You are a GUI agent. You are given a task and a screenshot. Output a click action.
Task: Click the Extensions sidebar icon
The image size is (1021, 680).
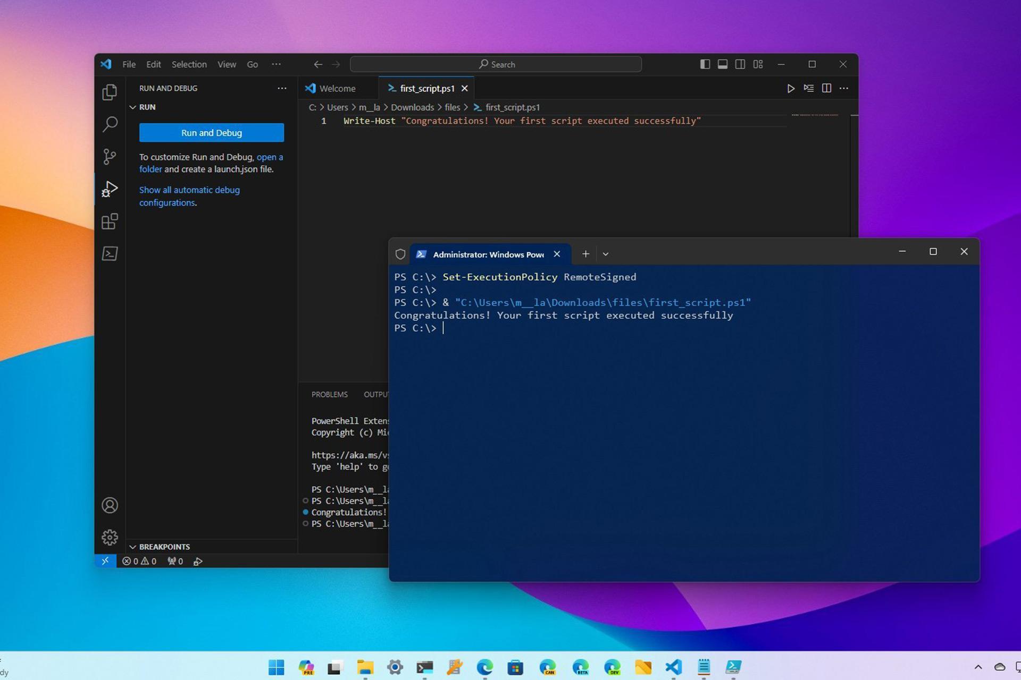(108, 222)
